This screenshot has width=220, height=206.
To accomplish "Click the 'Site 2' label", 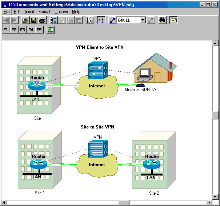I will click(x=154, y=193).
